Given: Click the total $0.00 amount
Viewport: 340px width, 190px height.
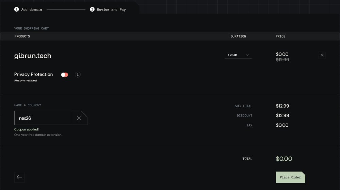Looking at the screenshot, I should click(284, 159).
